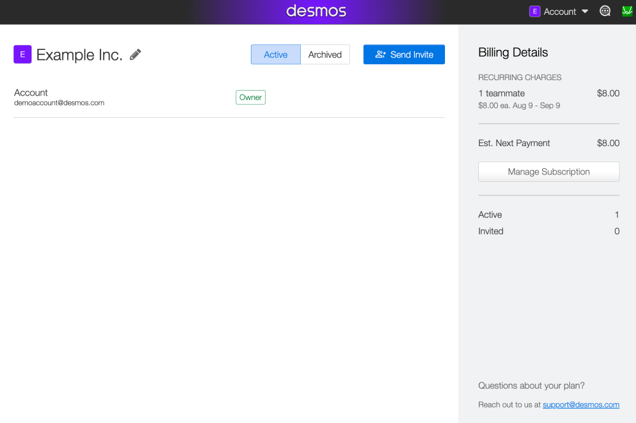
Task: Click the Est. Next Payment label
Action: [514, 143]
